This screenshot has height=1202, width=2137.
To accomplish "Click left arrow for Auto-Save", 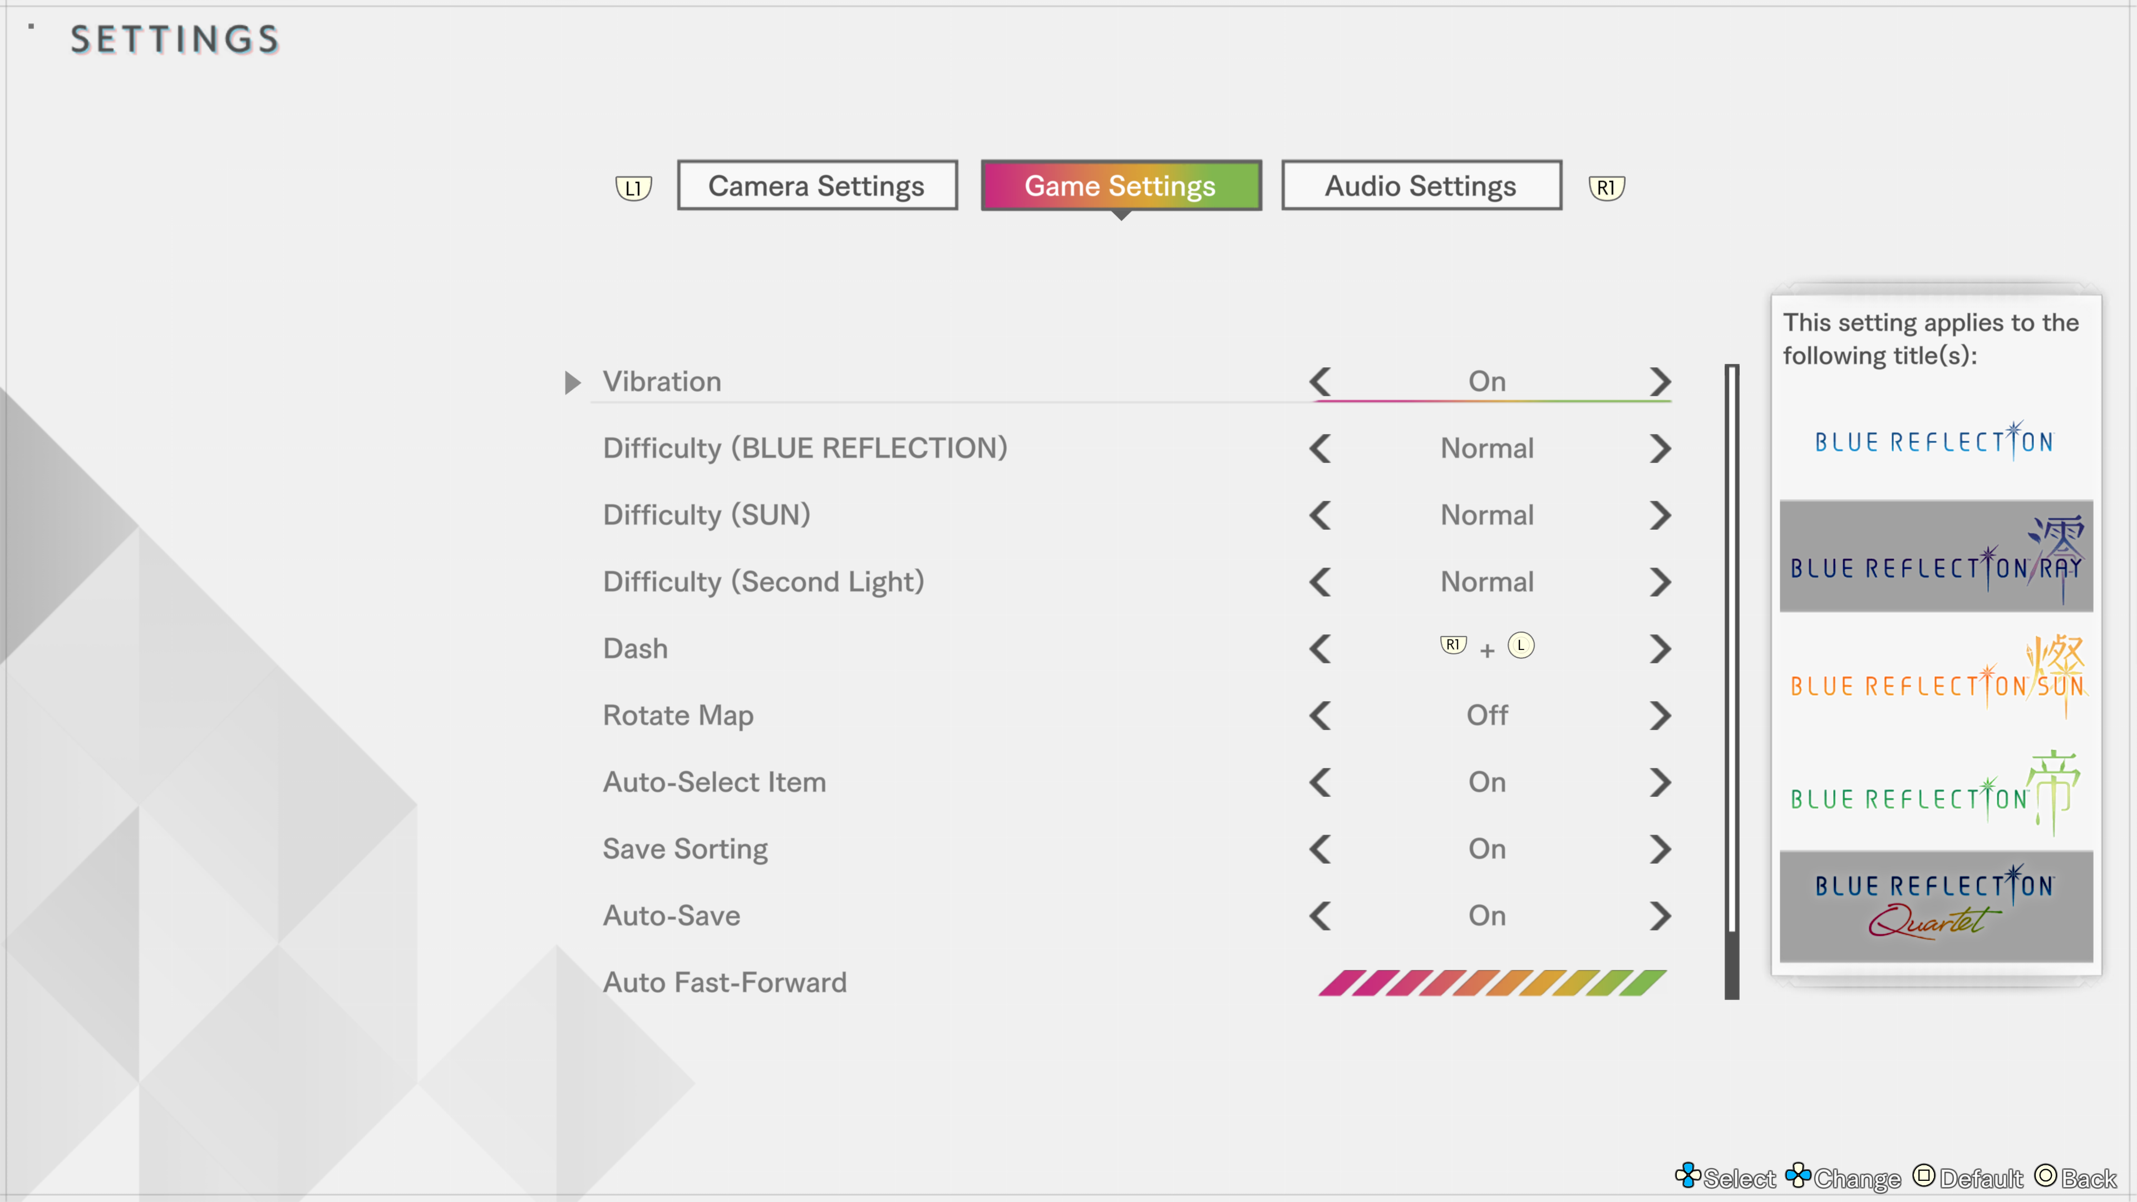I will (1320, 916).
